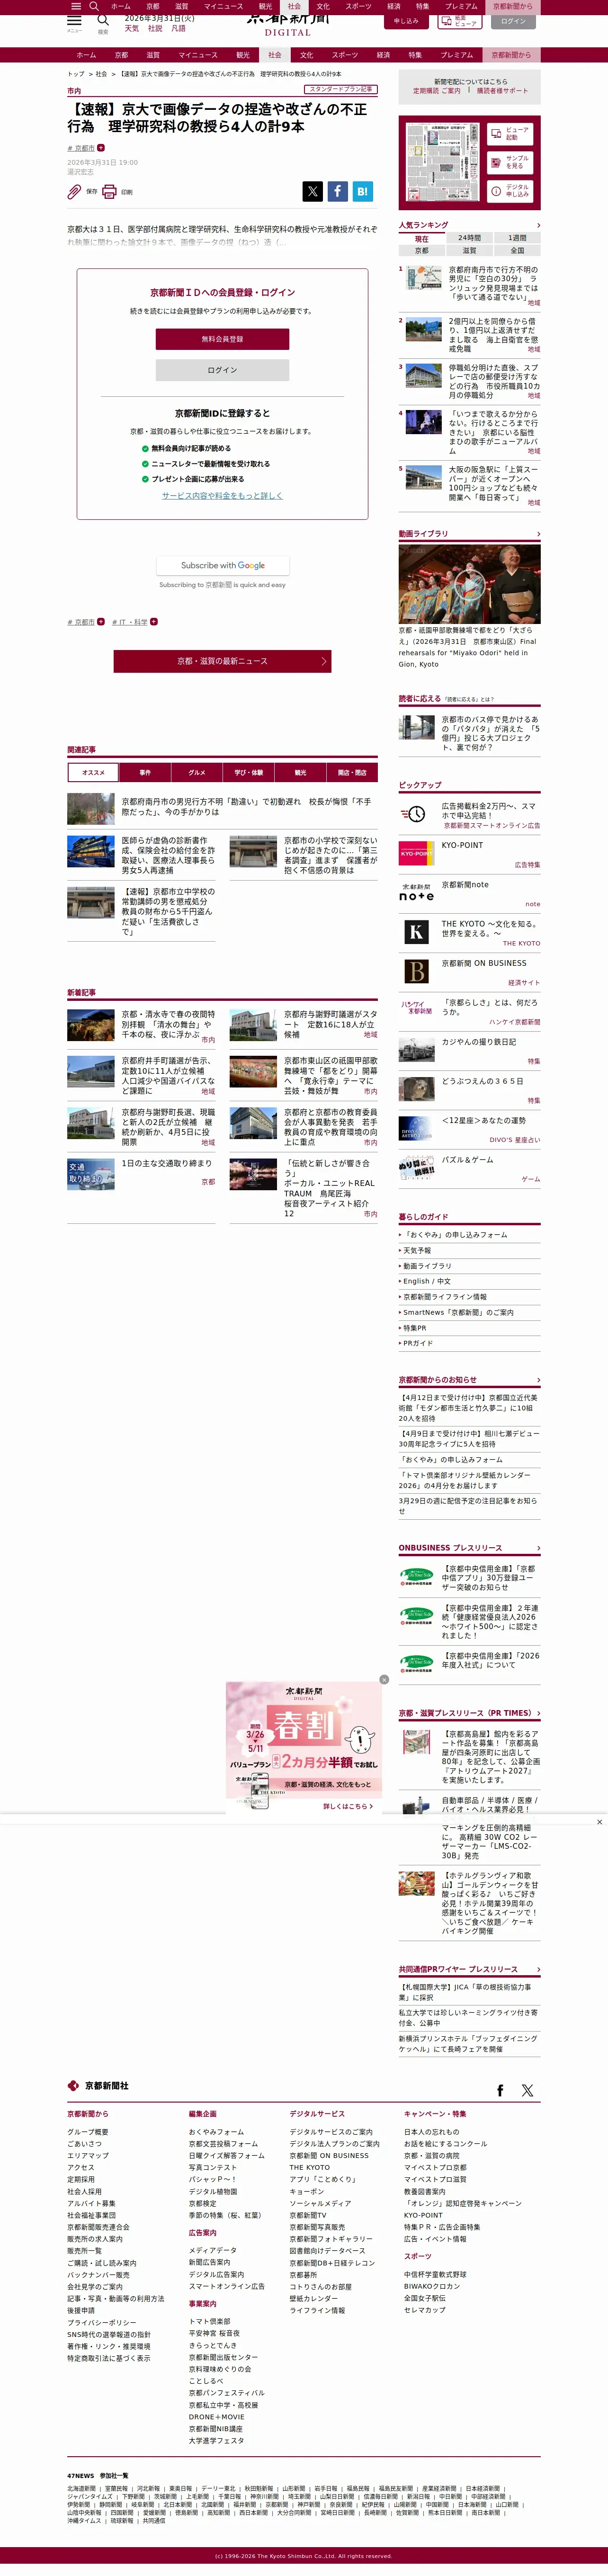The width and height of the screenshot is (608, 2576).
Task: Open the 「おくやみ」の申し込みフォーム guide link
Action: (x=455, y=1235)
